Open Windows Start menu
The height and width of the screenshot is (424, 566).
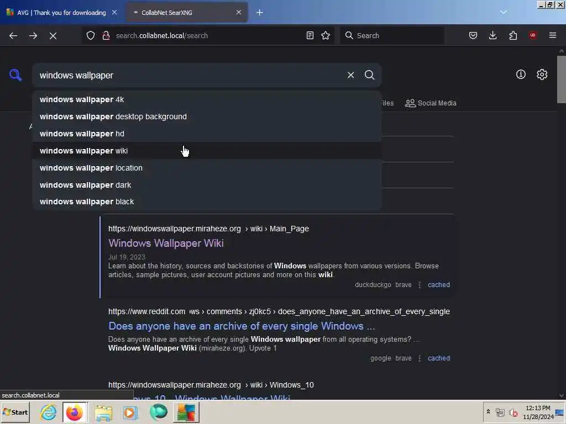[15, 412]
